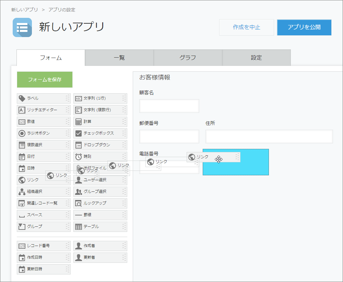Choose the ルックアップ (Lookup) field icon
This screenshot has width=343, height=282.
(78, 203)
